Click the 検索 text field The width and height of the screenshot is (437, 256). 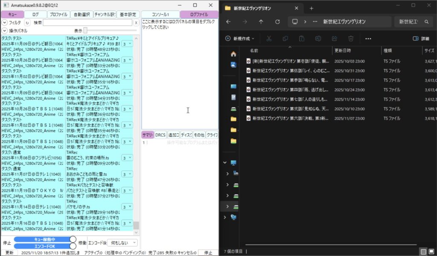pos(87,23)
